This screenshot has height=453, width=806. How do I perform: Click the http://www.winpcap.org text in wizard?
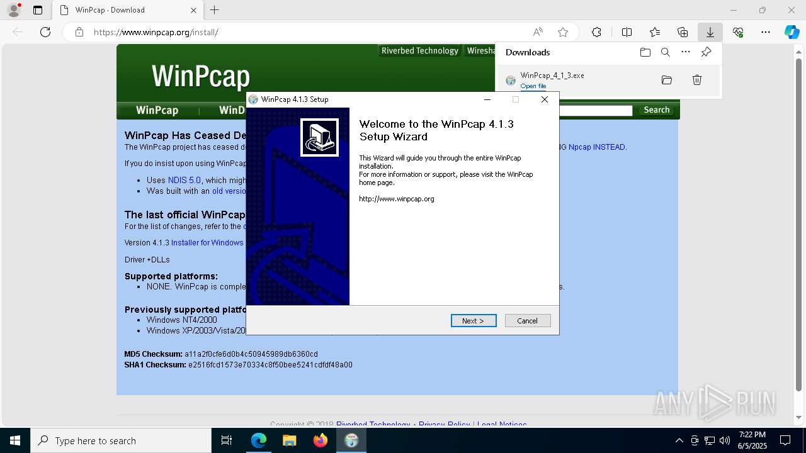point(397,199)
